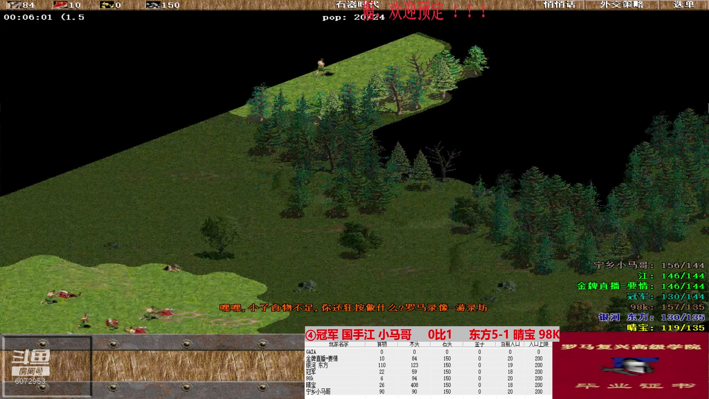Click 冠军 score 130/144
The height and width of the screenshot is (399, 709).
click(x=666, y=296)
